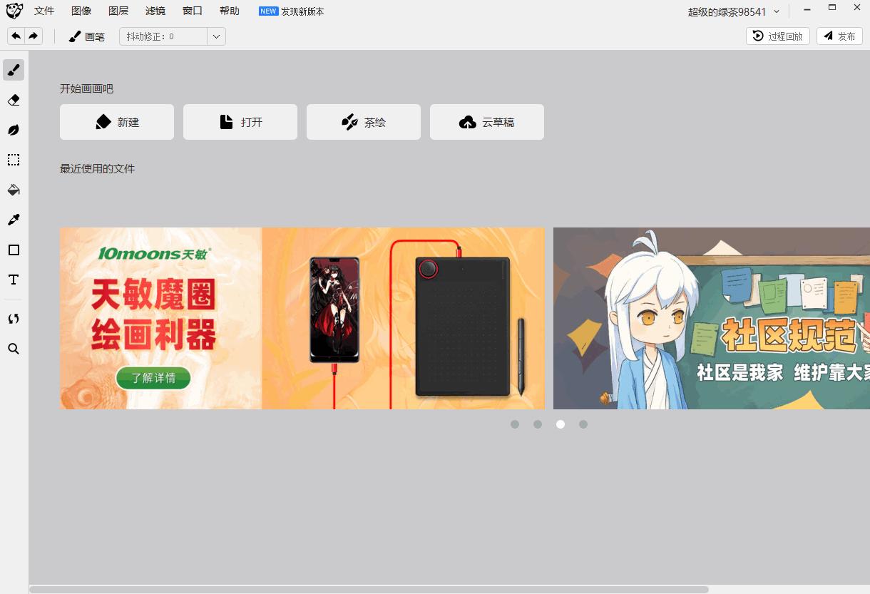Switch to first carousel dot
Screen dimensions: 870x594
(x=515, y=424)
